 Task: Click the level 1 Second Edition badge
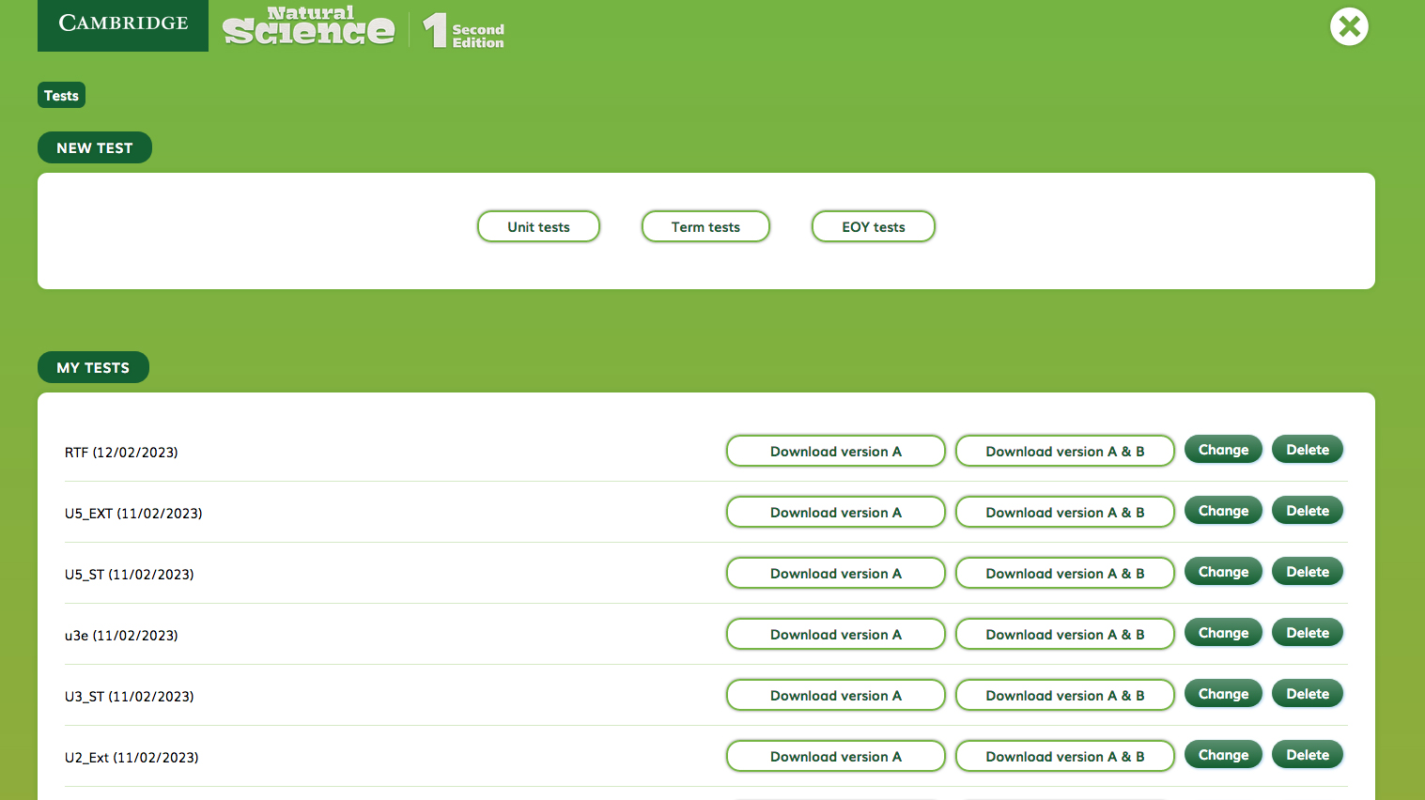(464, 31)
